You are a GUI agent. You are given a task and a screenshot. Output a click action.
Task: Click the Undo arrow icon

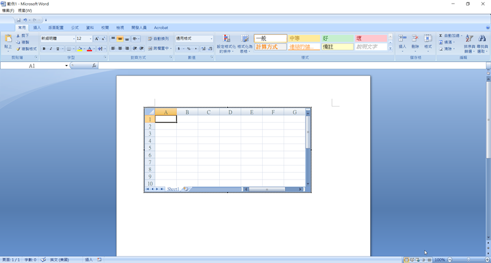[x=25, y=20]
